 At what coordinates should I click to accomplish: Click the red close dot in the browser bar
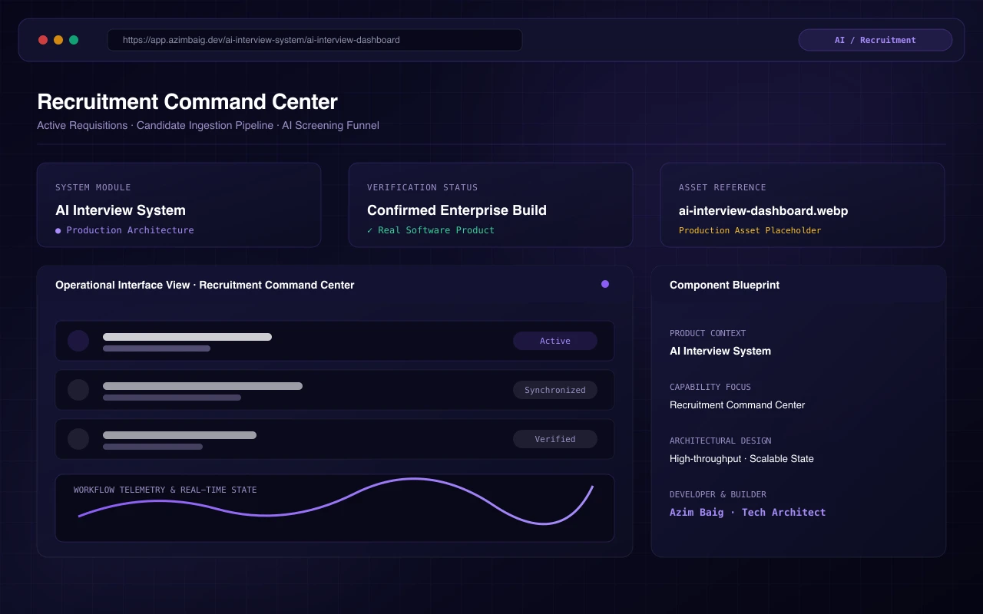point(43,40)
